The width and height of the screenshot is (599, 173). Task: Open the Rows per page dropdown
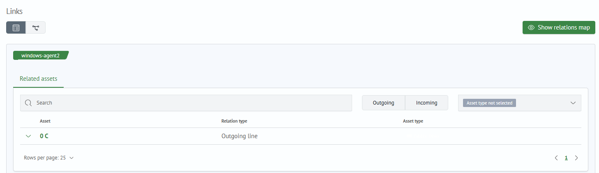point(49,158)
